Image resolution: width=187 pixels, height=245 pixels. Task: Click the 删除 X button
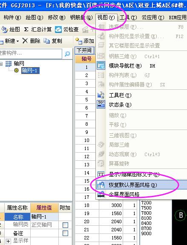(31, 41)
